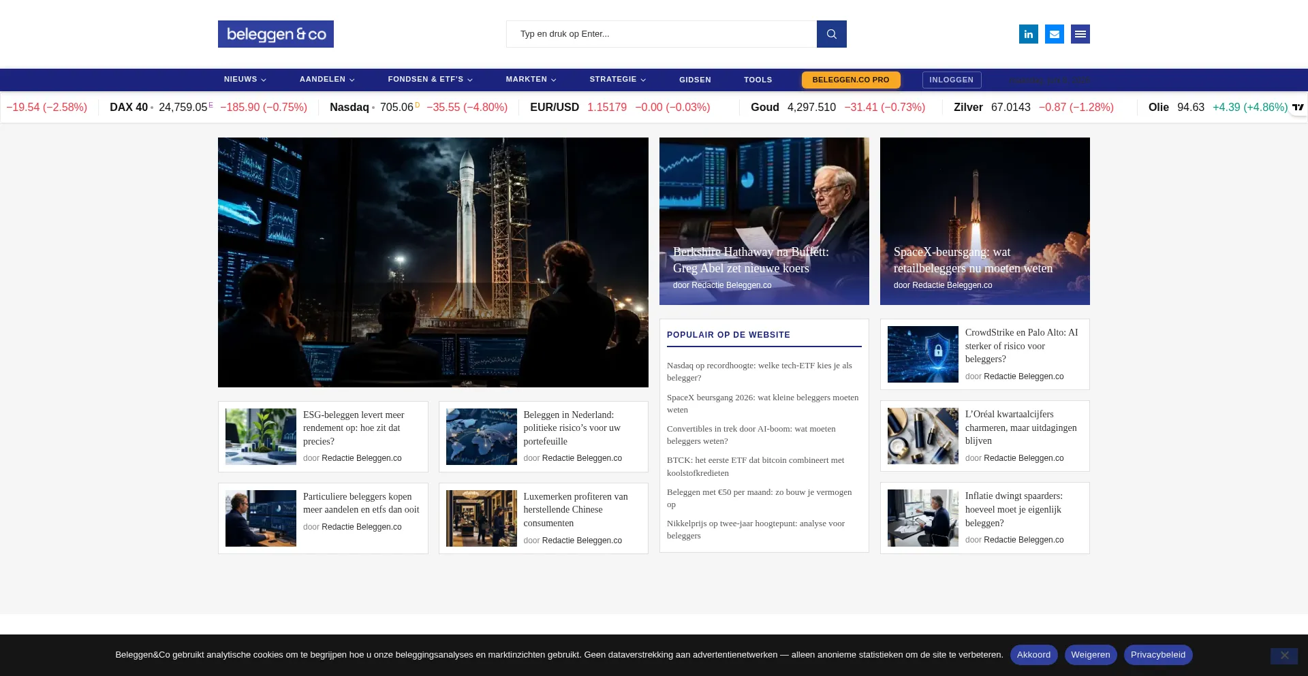Open Inflatie dwingt spaarders headline
Image resolution: width=1308 pixels, height=676 pixels.
click(x=1014, y=509)
